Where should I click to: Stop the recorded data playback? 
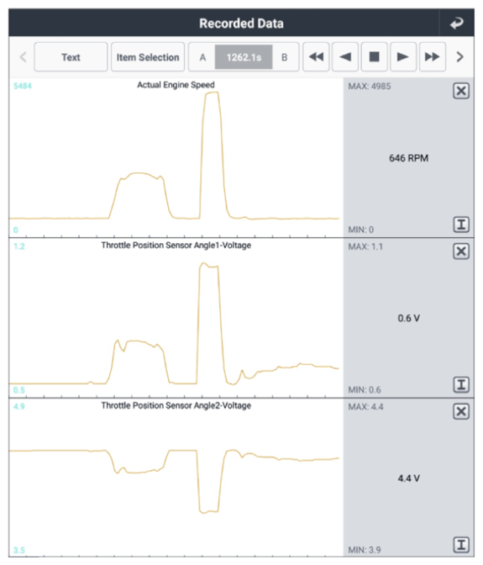click(375, 57)
